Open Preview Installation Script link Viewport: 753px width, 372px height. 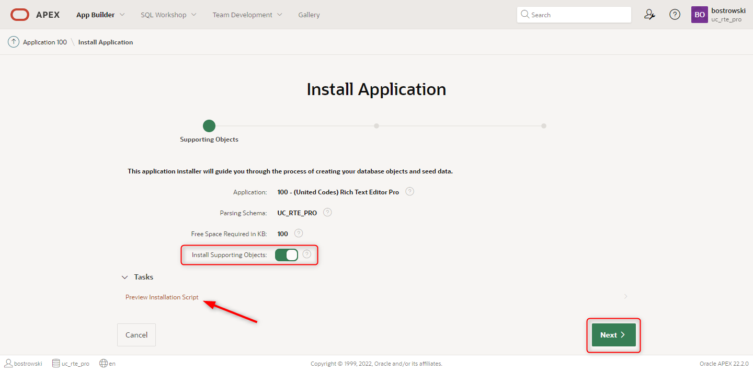point(162,297)
